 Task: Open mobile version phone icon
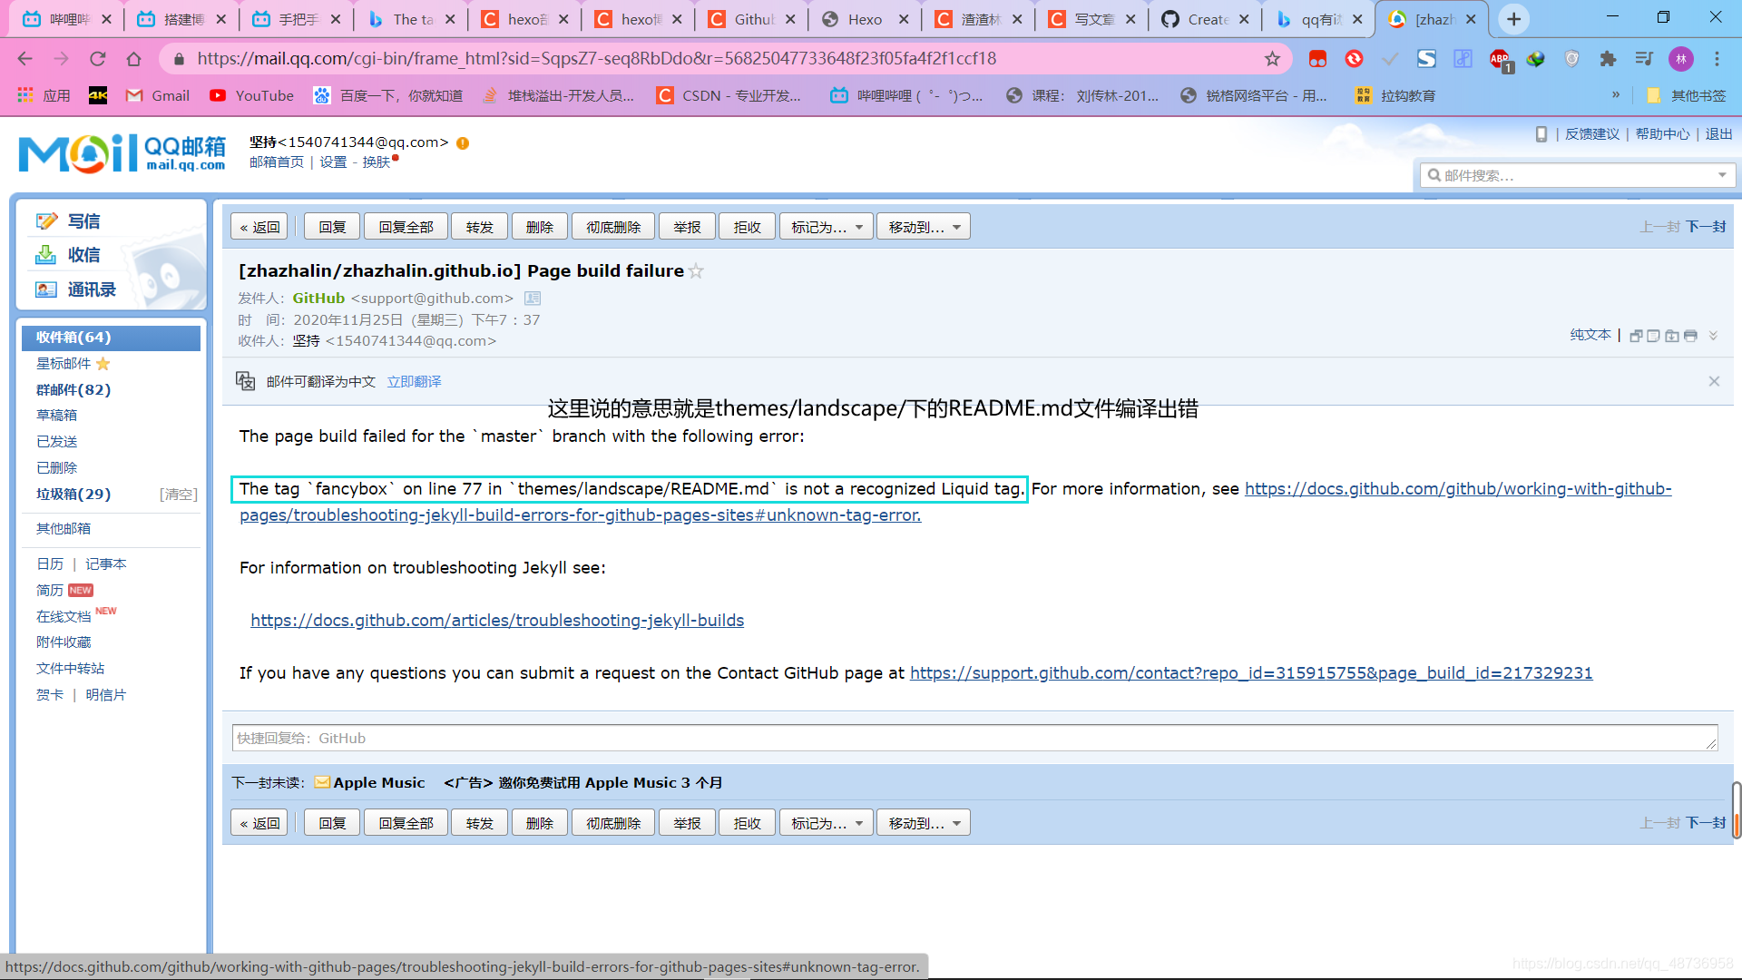pos(1541,134)
